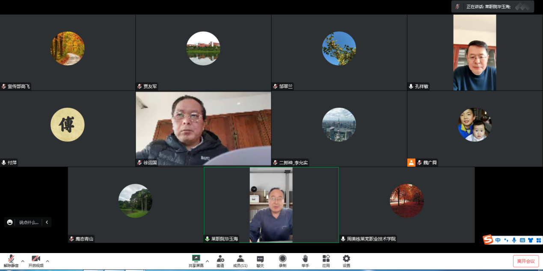
Task: Open the 成员(11) members list
Action: [x=240, y=259]
